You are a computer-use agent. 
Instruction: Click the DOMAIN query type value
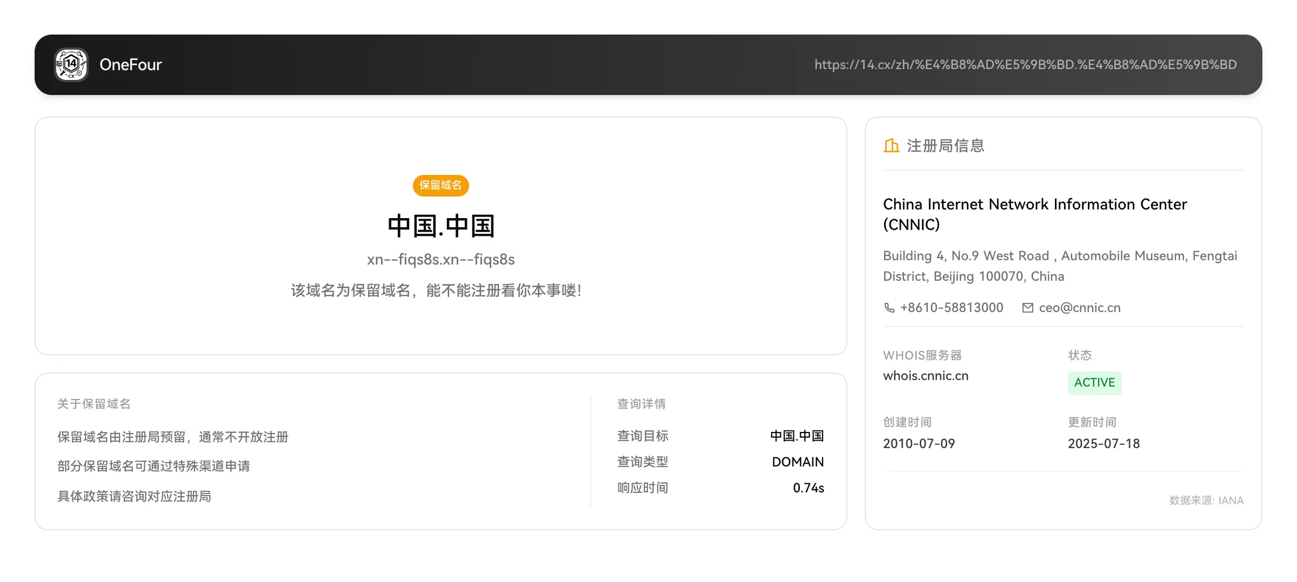798,462
